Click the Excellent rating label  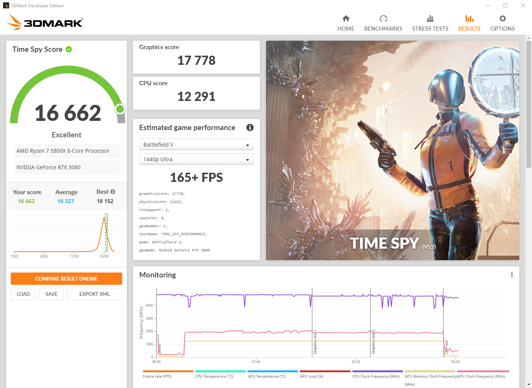point(66,135)
